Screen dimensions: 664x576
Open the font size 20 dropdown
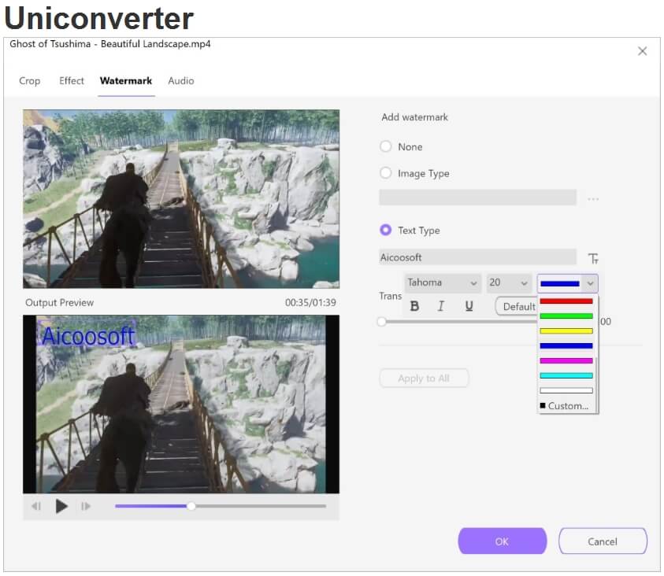[509, 282]
